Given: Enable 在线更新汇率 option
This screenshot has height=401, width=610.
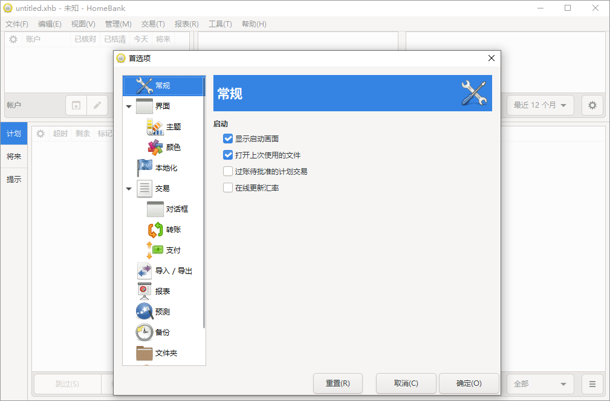Looking at the screenshot, I should click(228, 187).
